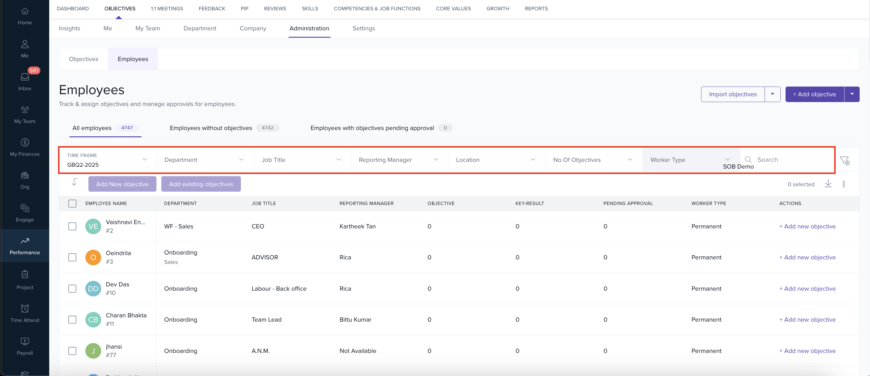Add new objective for Charan Bhakta

(807, 320)
